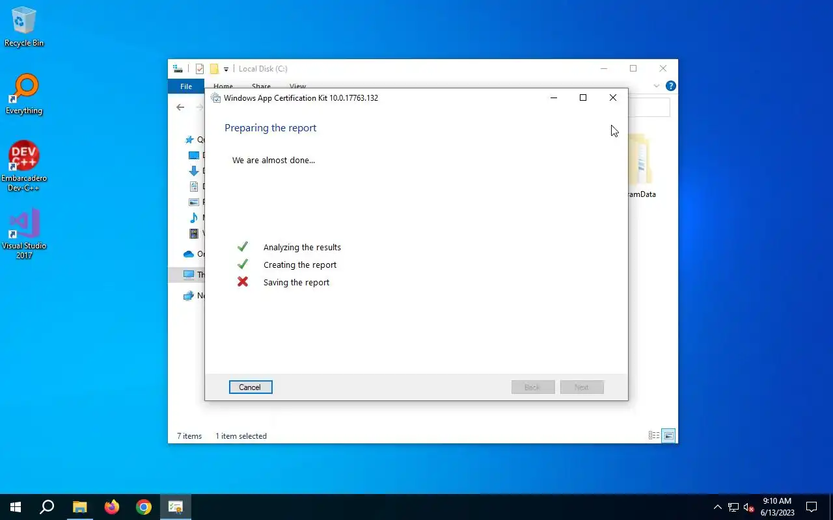Launch Google Chrome from the taskbar
This screenshot has width=833, height=520.
[x=144, y=507]
